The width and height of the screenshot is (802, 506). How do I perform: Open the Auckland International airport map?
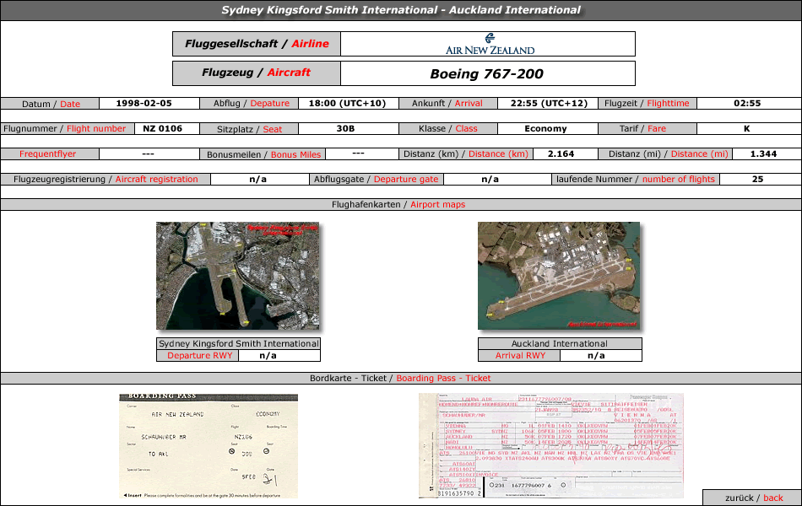click(x=559, y=276)
